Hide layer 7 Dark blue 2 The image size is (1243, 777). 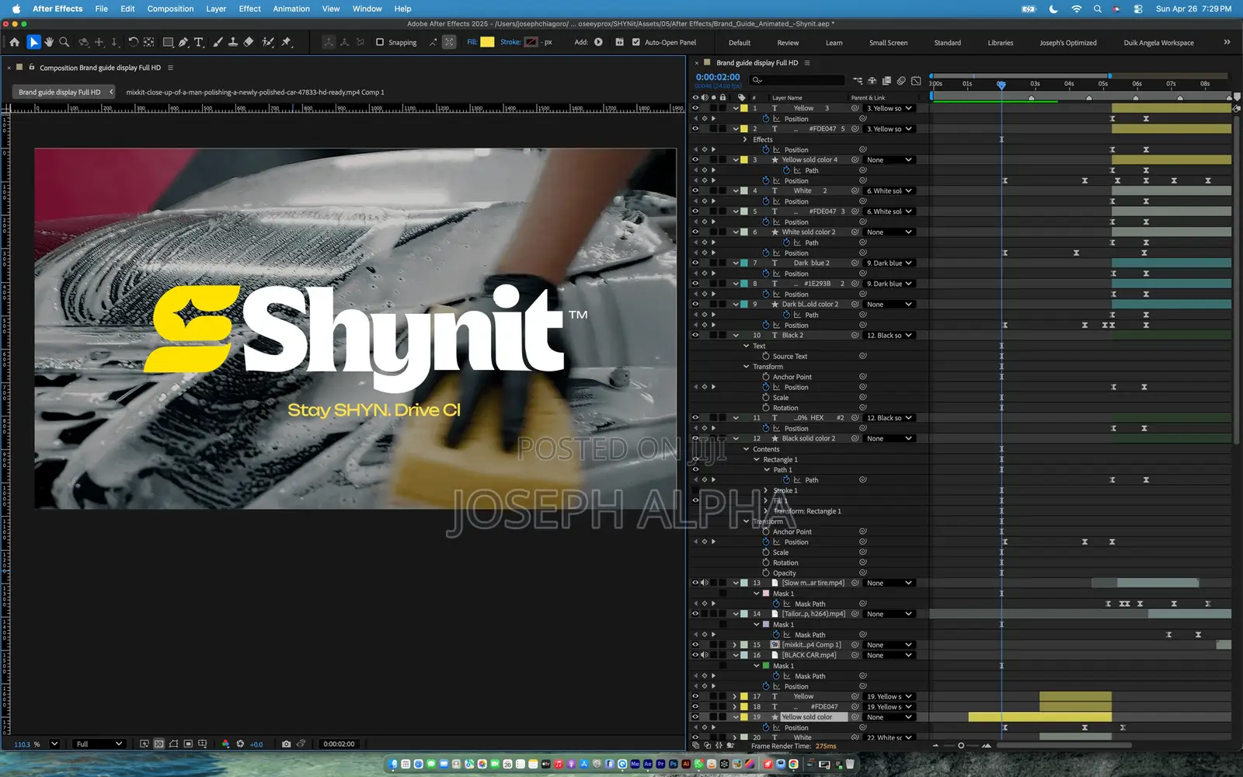click(695, 263)
